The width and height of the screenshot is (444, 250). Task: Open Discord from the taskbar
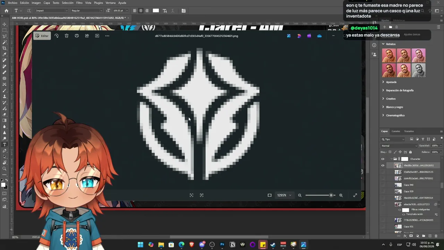click(202, 245)
